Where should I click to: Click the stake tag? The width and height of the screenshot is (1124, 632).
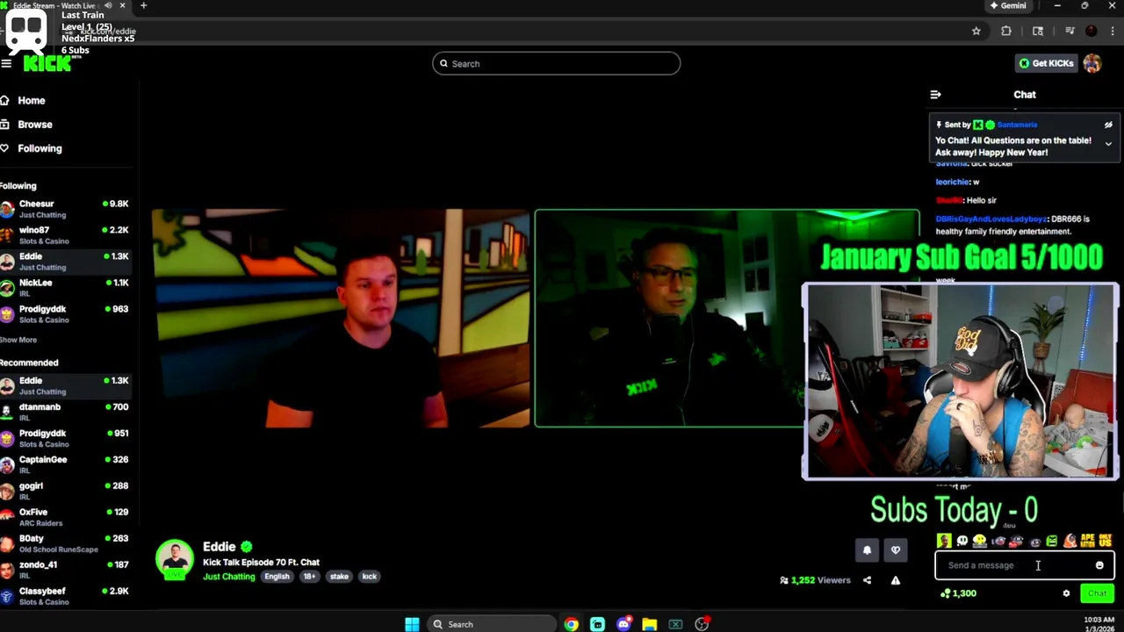click(x=339, y=577)
